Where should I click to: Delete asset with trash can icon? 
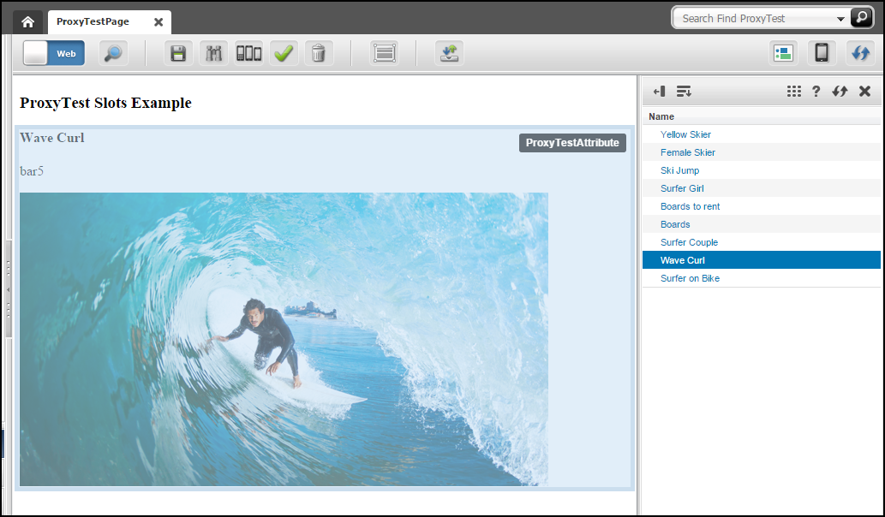click(319, 53)
